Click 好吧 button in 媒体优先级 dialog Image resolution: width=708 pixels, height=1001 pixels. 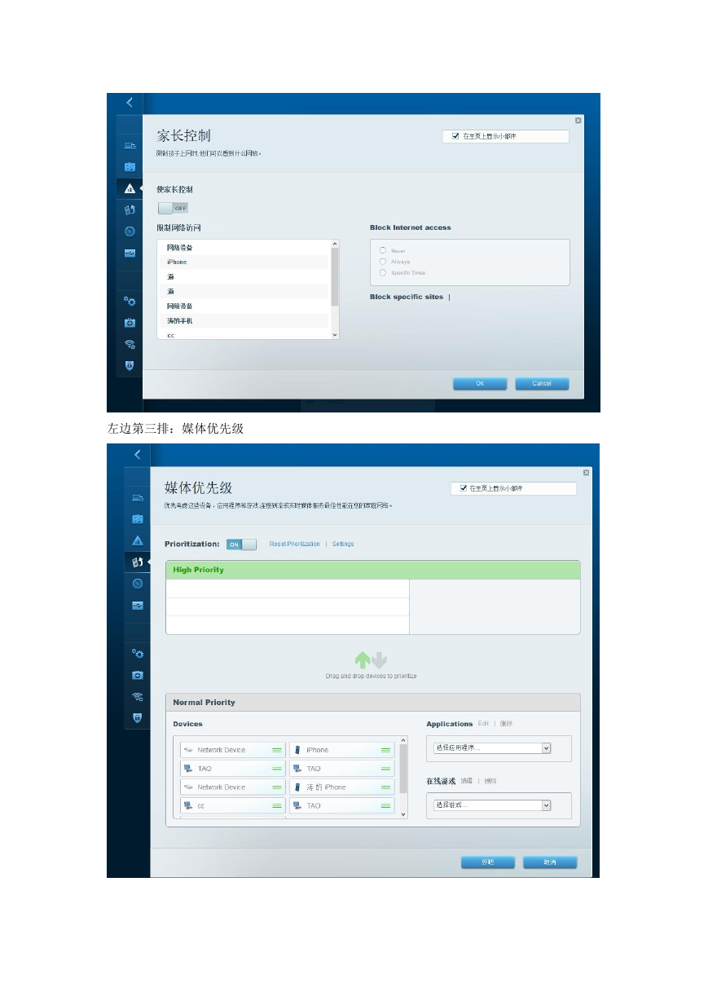tap(487, 862)
